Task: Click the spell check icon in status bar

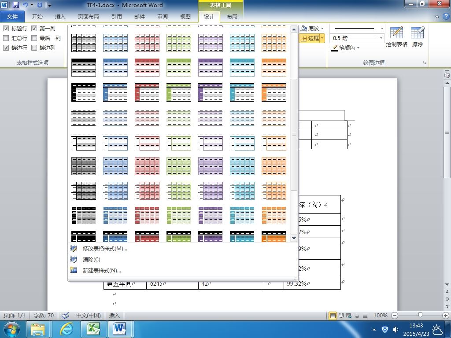Action: coord(65,315)
